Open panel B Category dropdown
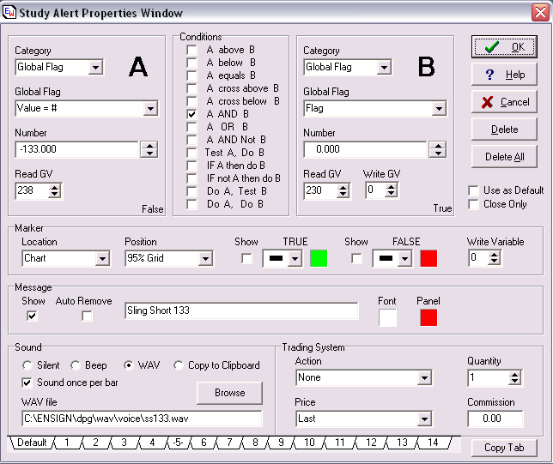The height and width of the screenshot is (464, 553). [384, 67]
